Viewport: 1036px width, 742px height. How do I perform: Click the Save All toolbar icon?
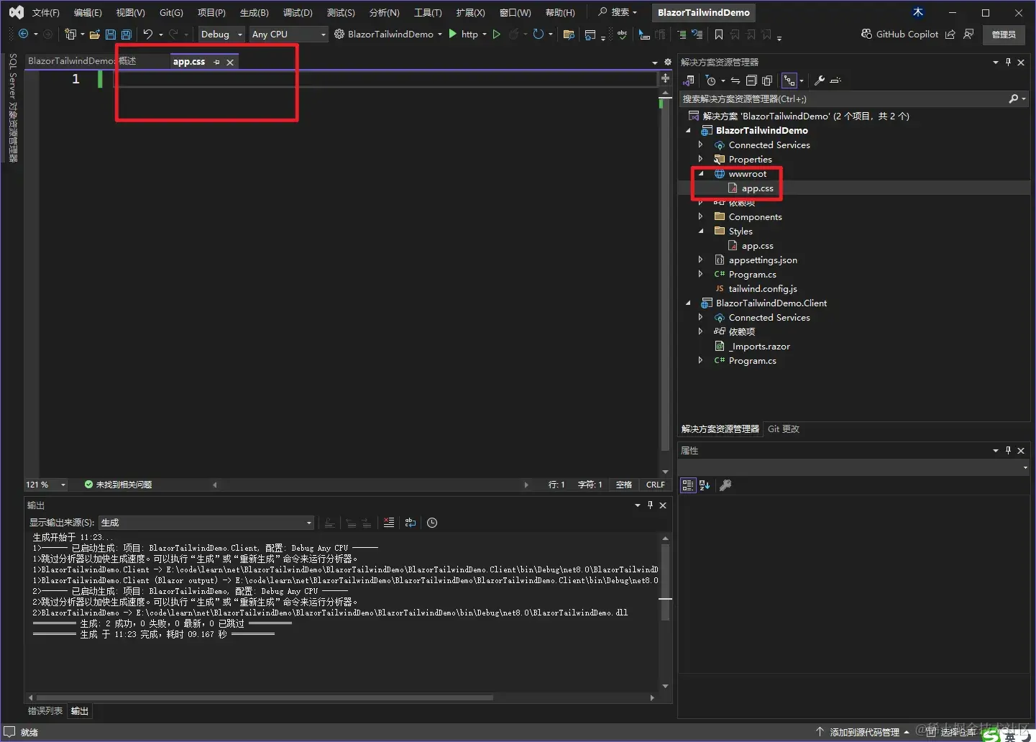(127, 34)
